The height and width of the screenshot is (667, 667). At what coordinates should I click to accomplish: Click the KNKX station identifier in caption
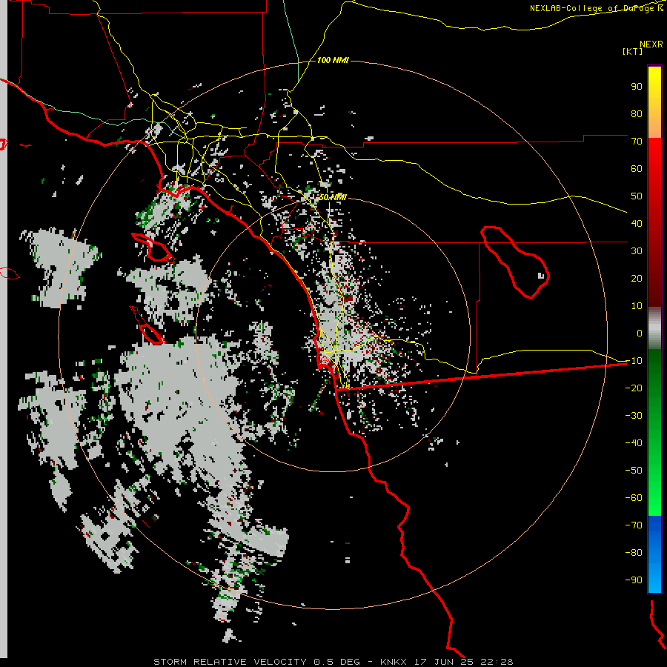point(394,662)
